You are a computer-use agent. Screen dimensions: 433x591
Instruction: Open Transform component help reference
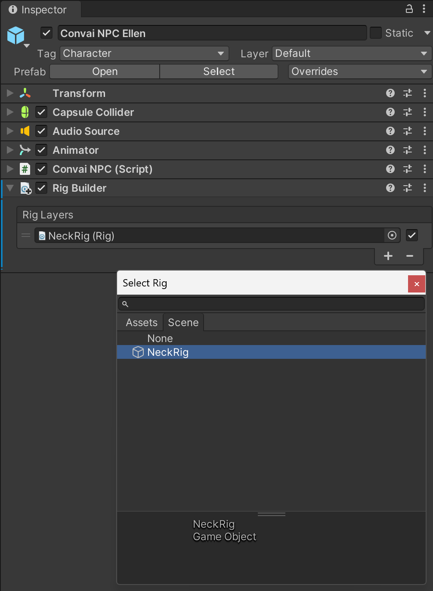pyautogui.click(x=390, y=93)
